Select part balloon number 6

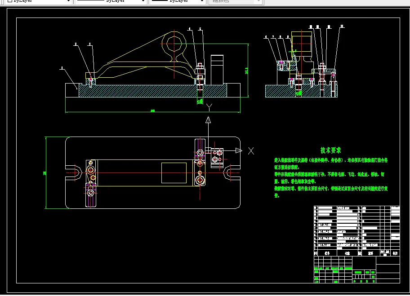tap(266, 37)
